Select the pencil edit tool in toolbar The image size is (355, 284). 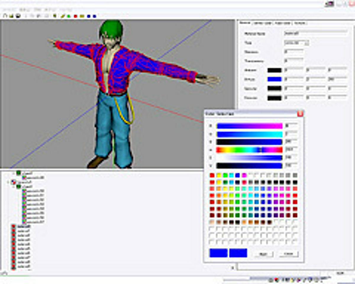pos(63,16)
